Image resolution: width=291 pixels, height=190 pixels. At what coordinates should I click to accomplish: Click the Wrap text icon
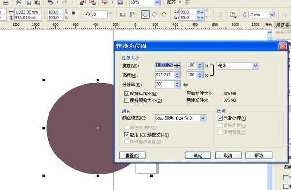(x=233, y=15)
